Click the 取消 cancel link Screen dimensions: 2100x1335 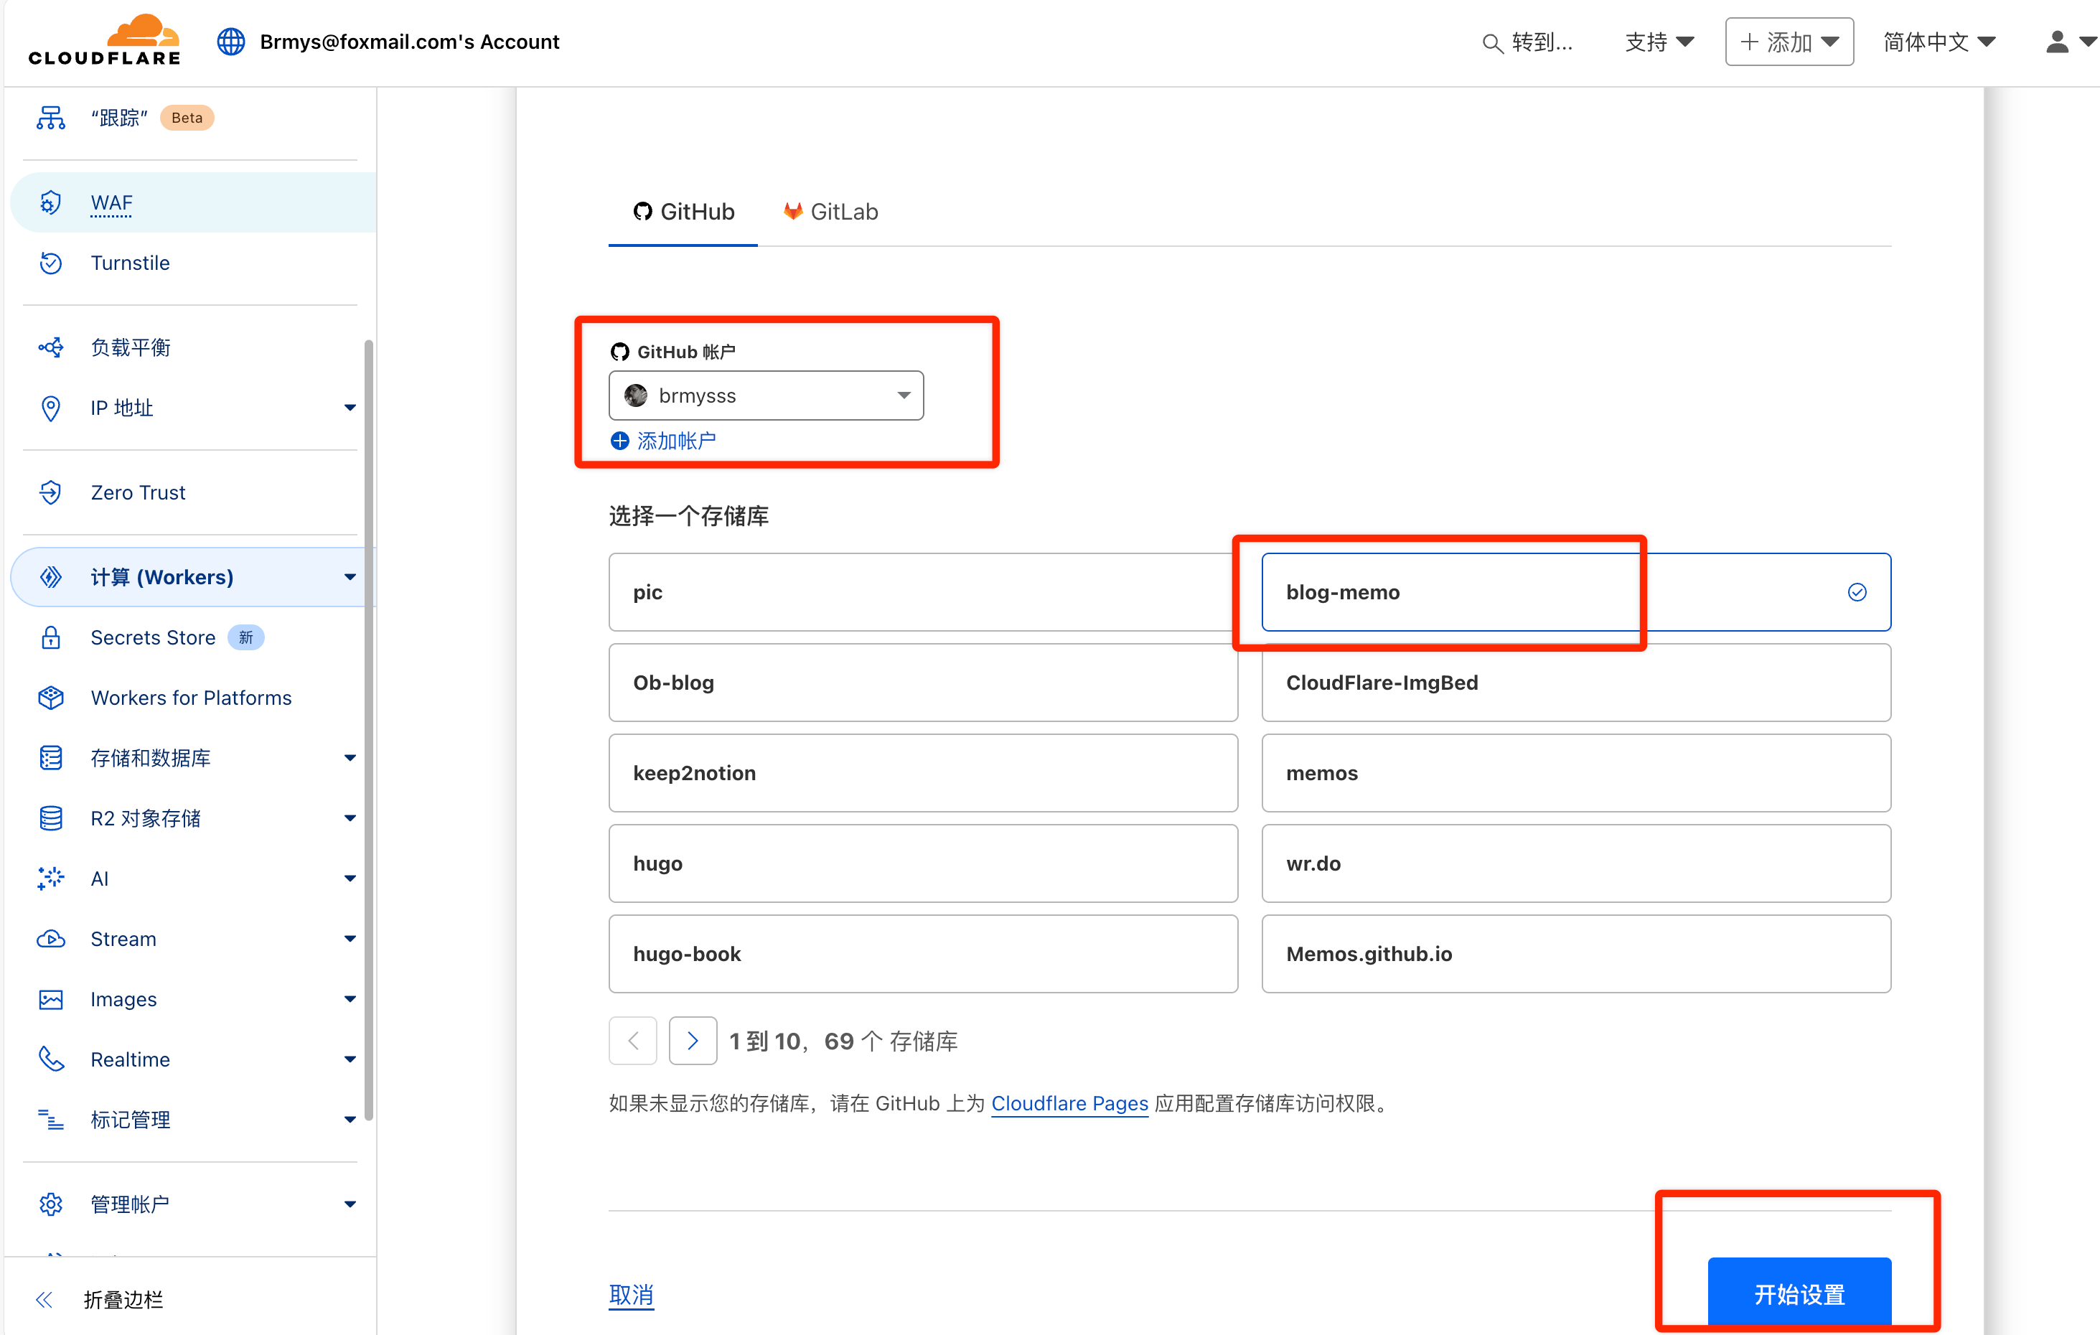click(632, 1295)
